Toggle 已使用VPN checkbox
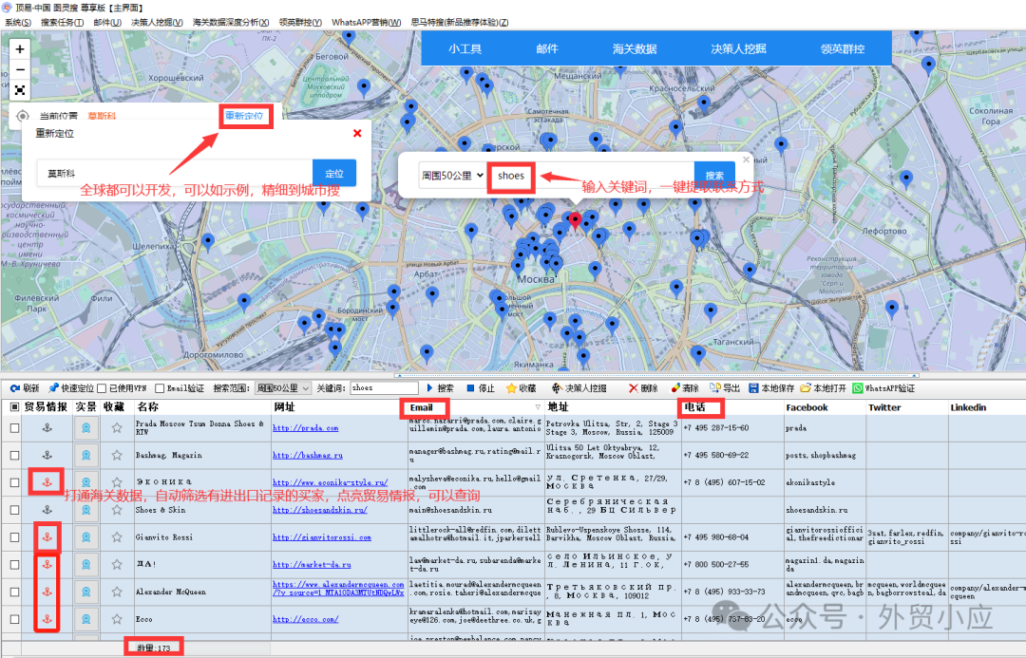 pyautogui.click(x=102, y=388)
